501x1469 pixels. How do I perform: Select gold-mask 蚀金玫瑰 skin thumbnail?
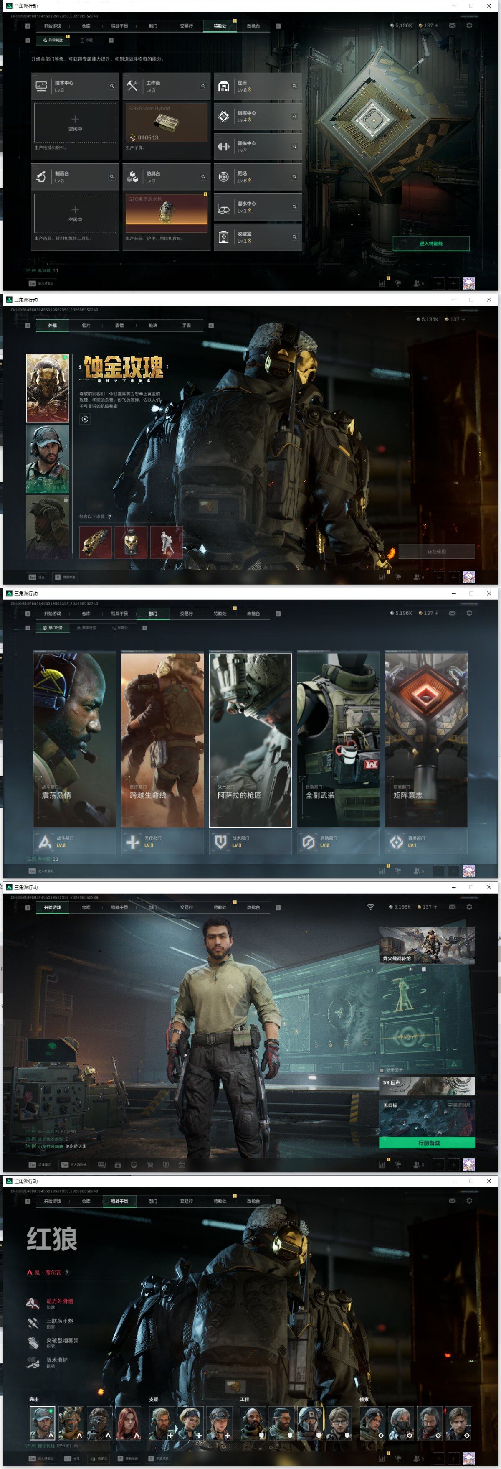click(x=47, y=388)
